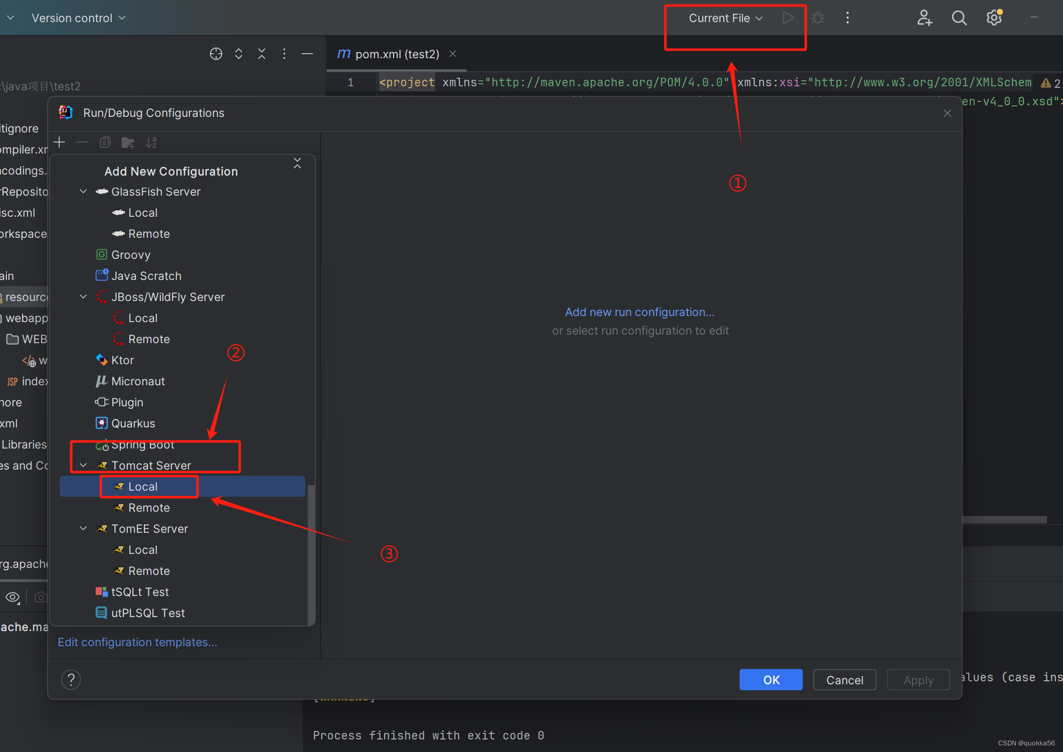Screen dimensions: 1063x752
Task: Click line number 1 gutter in editor
Action: (351, 82)
